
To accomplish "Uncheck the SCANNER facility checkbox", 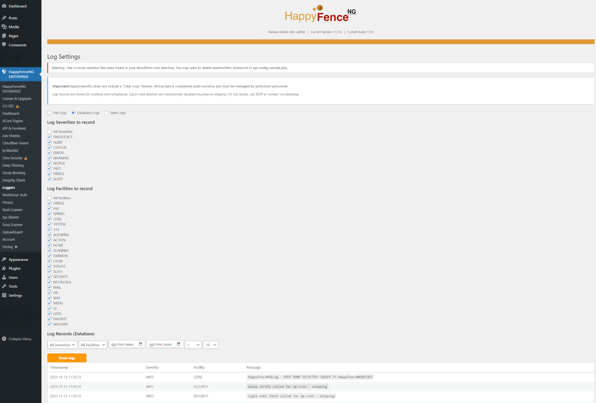I will coord(49,251).
